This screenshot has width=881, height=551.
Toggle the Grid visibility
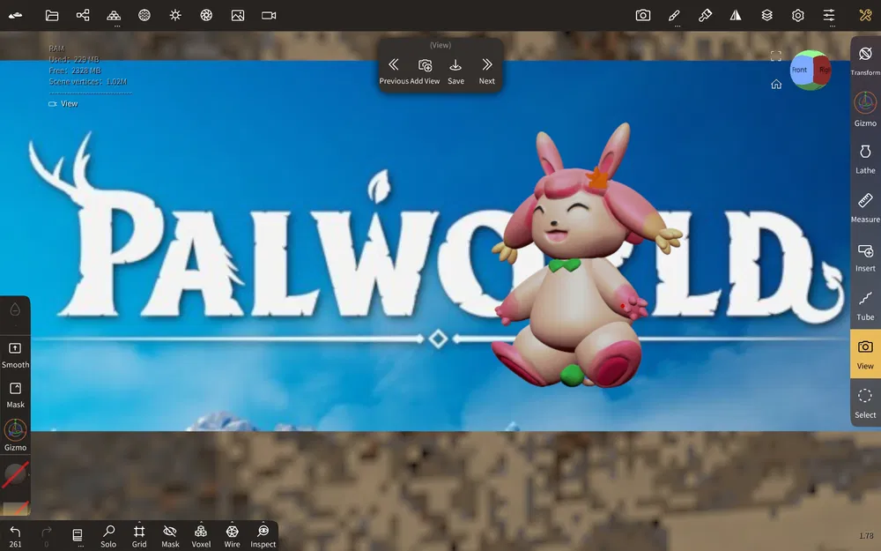point(138,535)
